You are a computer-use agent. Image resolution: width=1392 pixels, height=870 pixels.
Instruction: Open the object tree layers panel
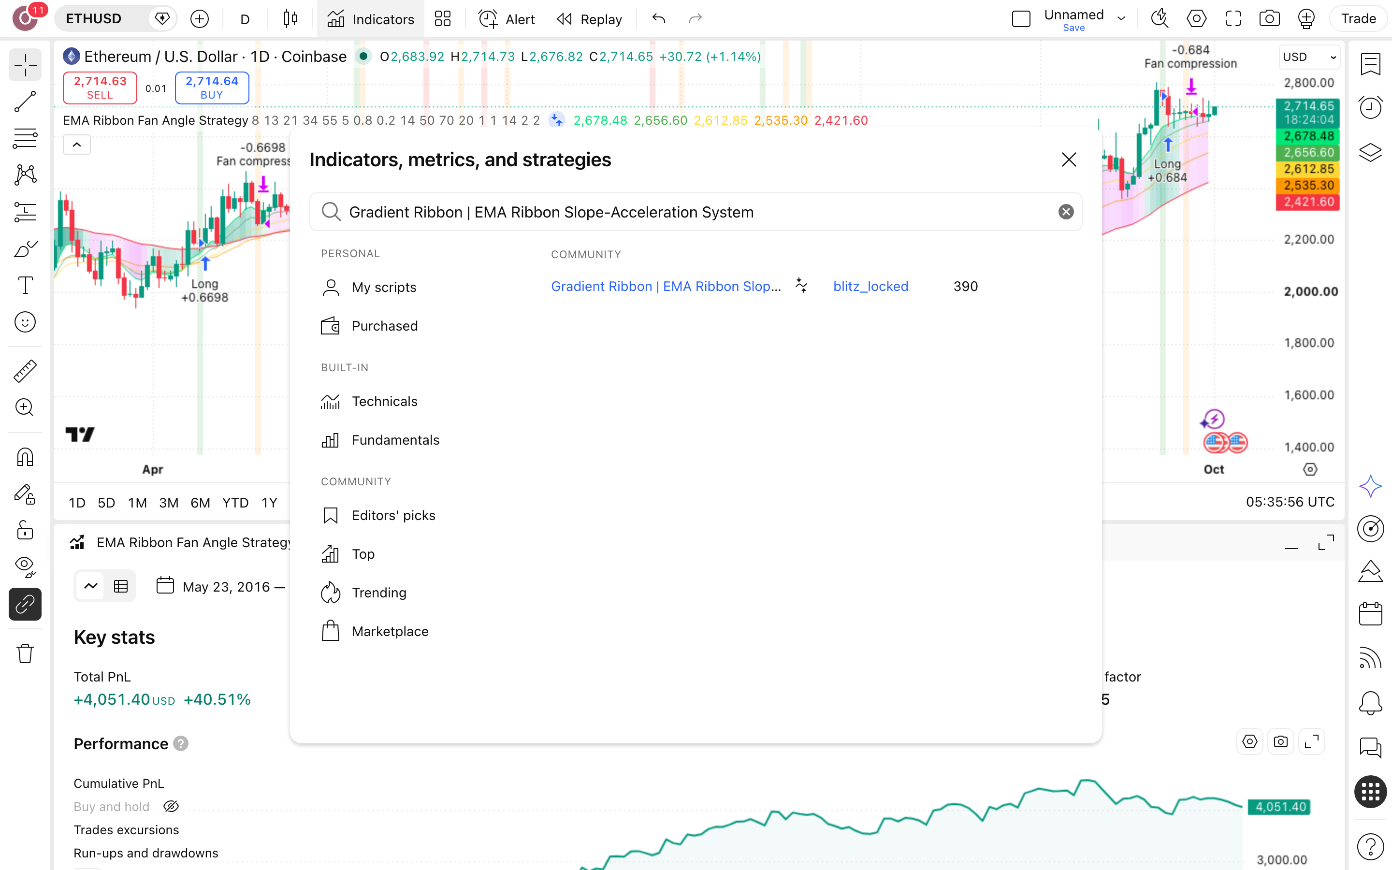point(1371,152)
